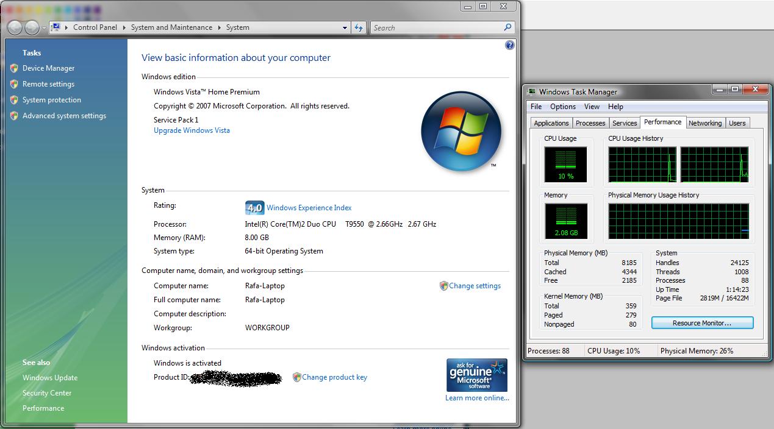774x429 pixels.
Task: Switch to the Networking tab
Action: click(x=705, y=123)
